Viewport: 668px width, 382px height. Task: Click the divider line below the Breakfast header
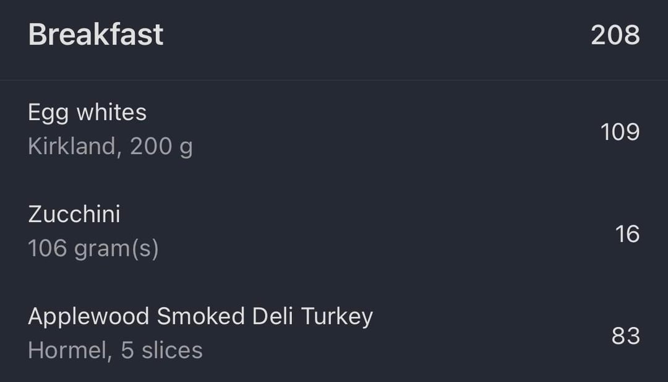(334, 80)
